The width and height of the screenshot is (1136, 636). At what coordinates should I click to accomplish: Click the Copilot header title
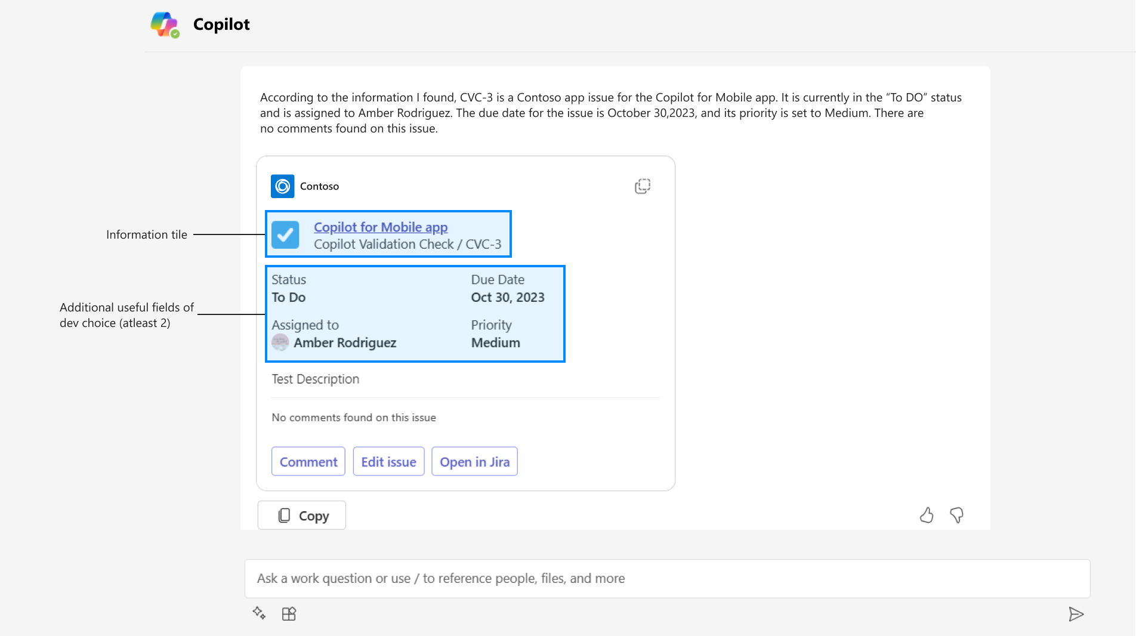221,24
